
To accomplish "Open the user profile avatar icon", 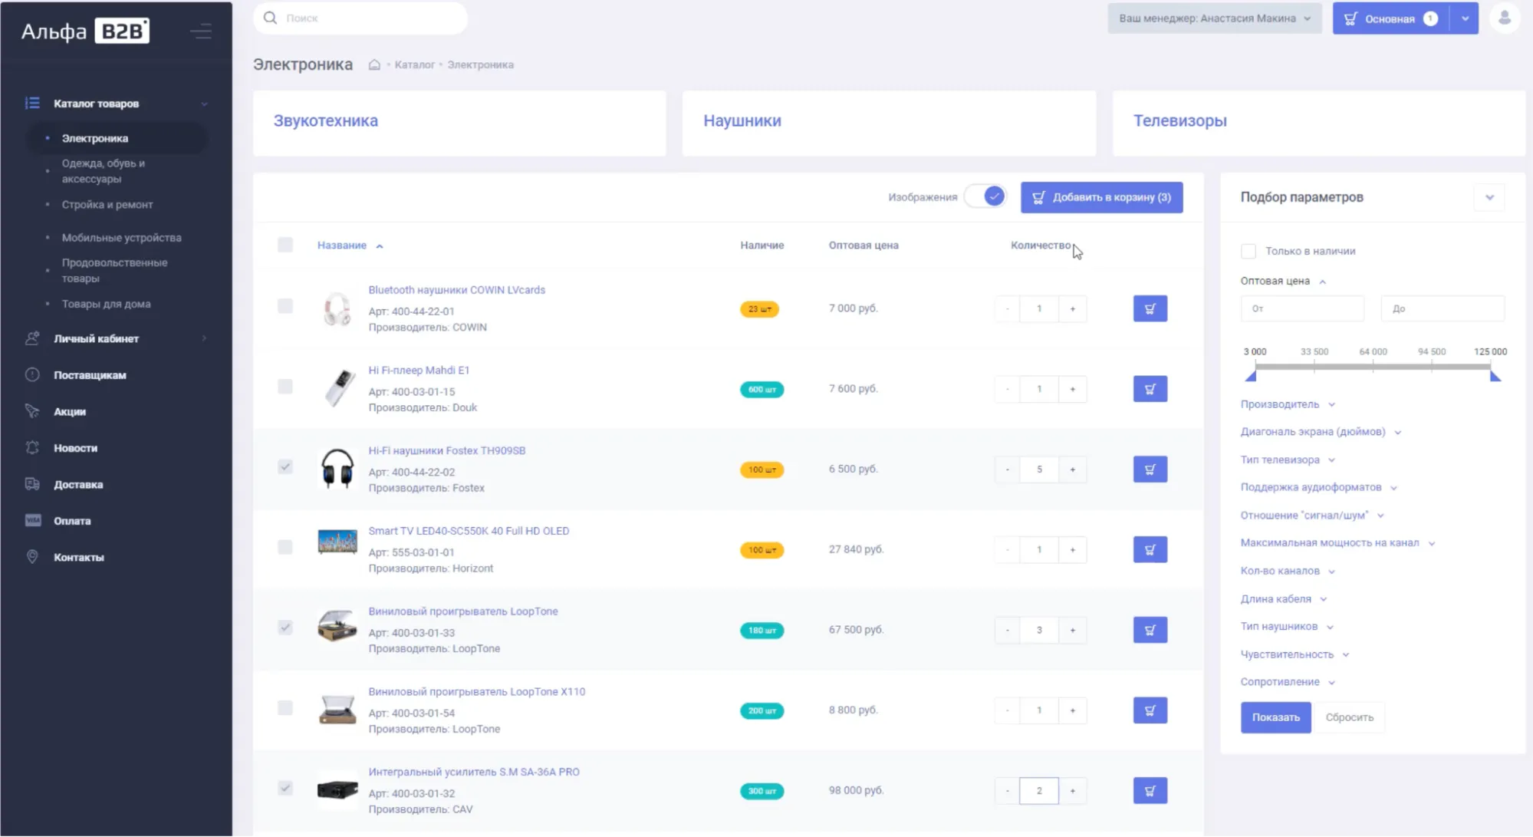I will pyautogui.click(x=1505, y=18).
